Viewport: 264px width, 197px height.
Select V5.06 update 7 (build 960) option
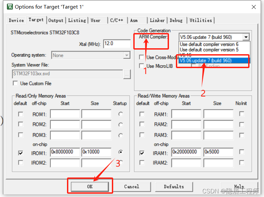[214, 60]
